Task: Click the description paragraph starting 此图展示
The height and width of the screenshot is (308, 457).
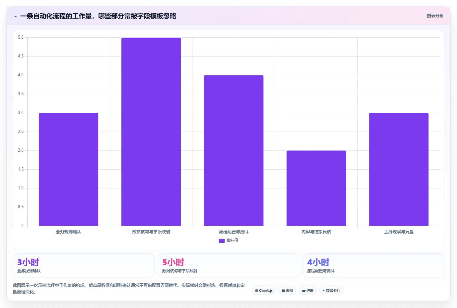Action: pos(129,289)
